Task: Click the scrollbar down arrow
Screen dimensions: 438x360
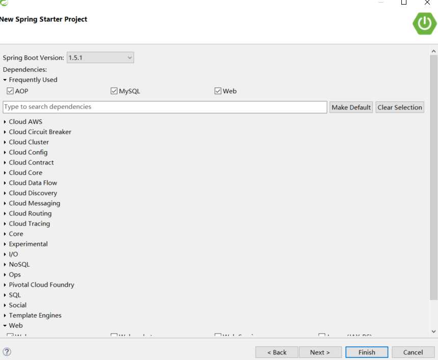Action: (433, 331)
